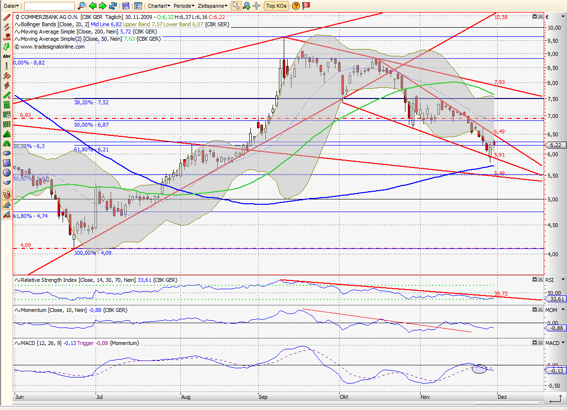Open the Chartart dropdown
567x410 pixels.
(159, 6)
